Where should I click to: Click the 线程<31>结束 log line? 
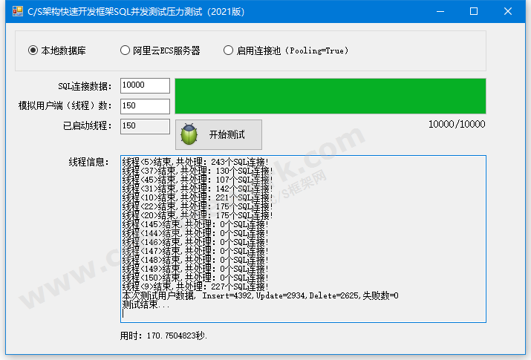198,189
